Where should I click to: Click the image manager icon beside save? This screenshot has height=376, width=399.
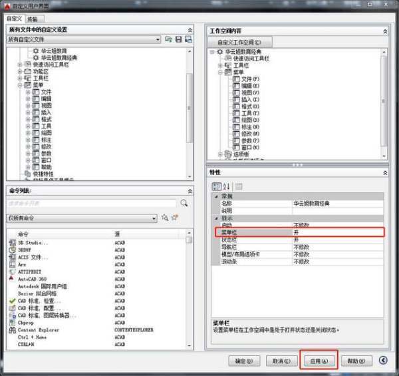(x=188, y=39)
